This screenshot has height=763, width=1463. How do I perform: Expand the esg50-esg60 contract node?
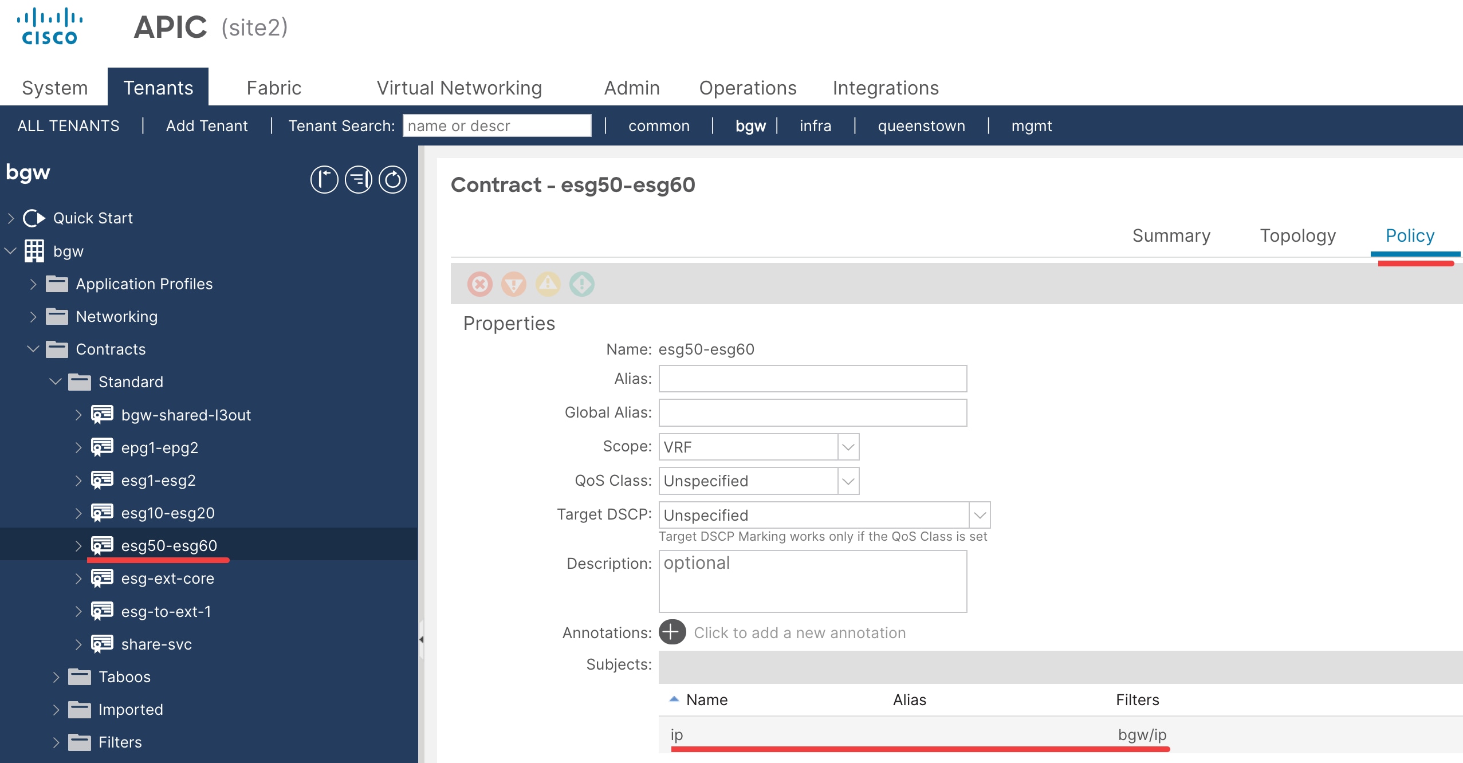point(78,546)
